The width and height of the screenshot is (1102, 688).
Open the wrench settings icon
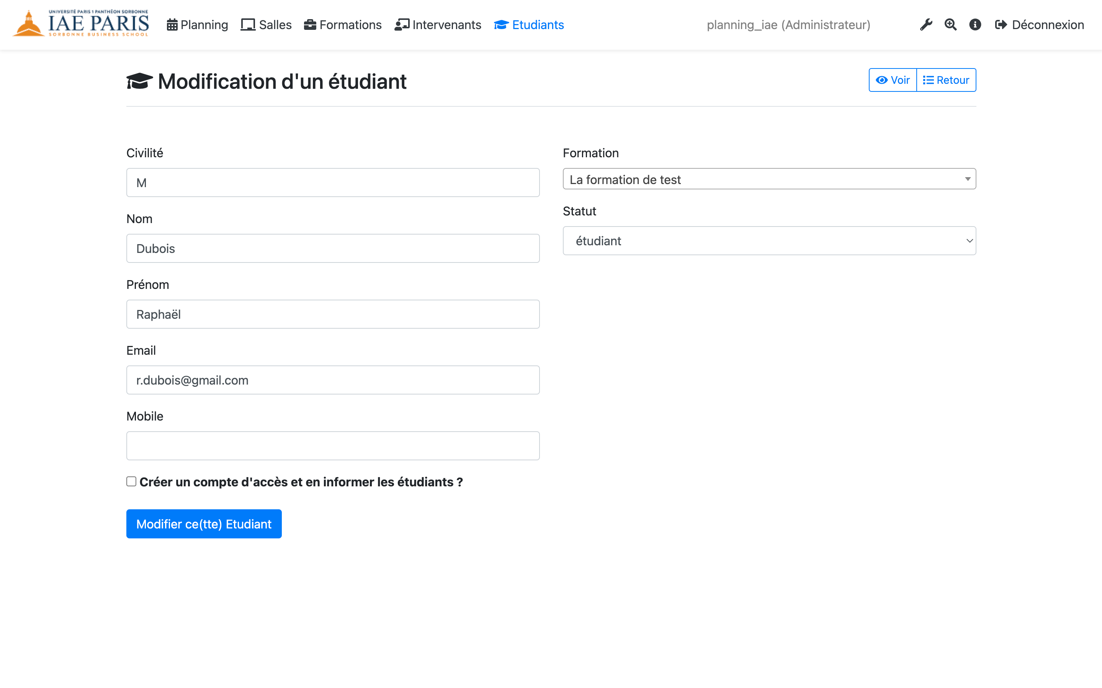coord(925,24)
